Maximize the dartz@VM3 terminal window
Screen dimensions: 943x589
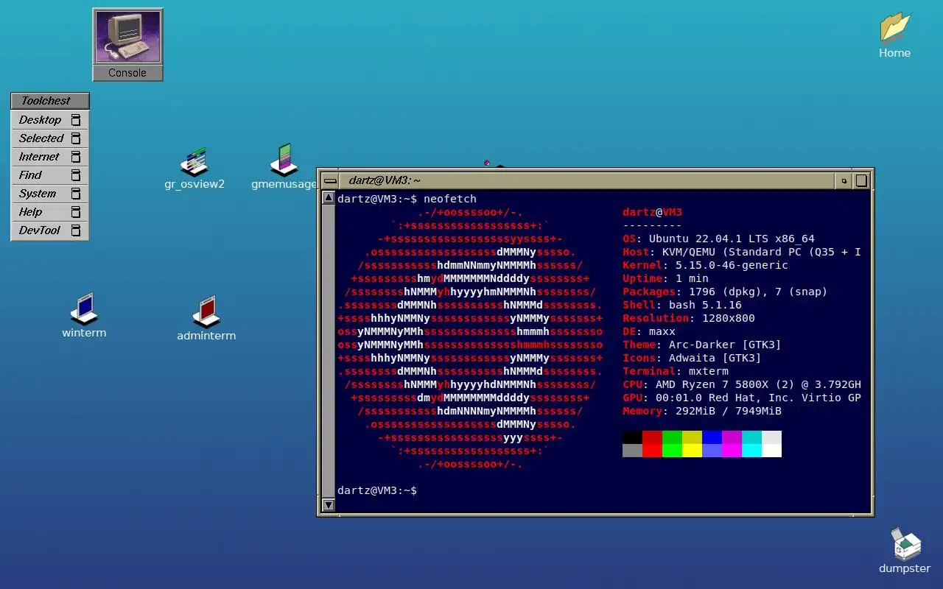click(861, 180)
